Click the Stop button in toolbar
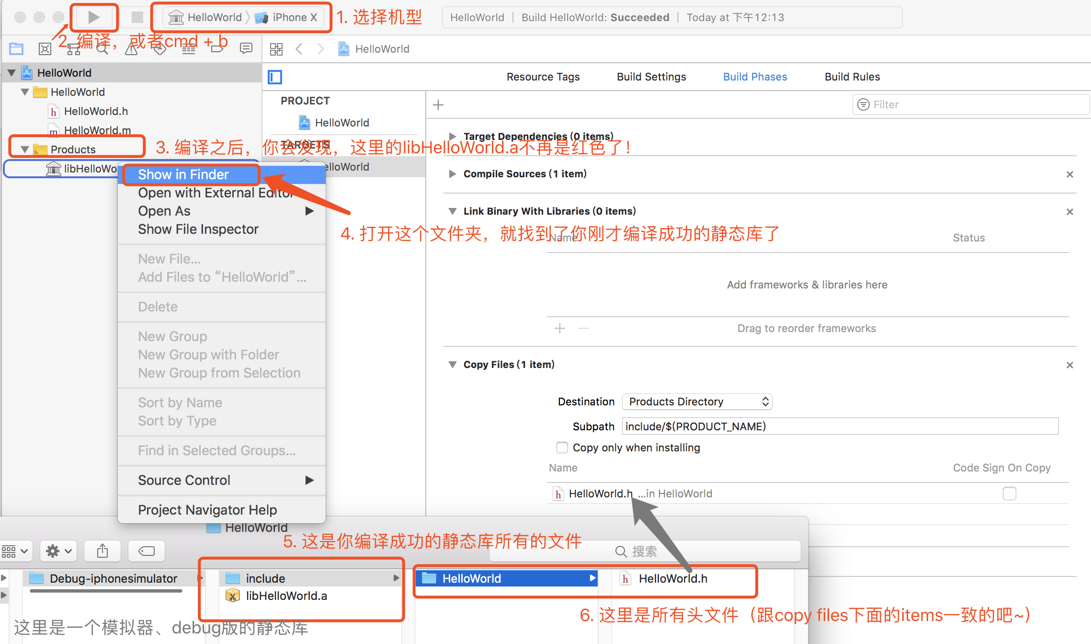This screenshot has height=644, width=1091. click(x=137, y=18)
